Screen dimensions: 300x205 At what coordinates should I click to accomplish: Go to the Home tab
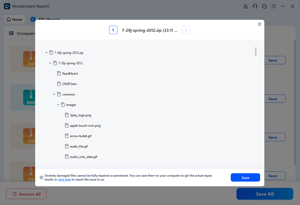pyautogui.click(x=14, y=19)
